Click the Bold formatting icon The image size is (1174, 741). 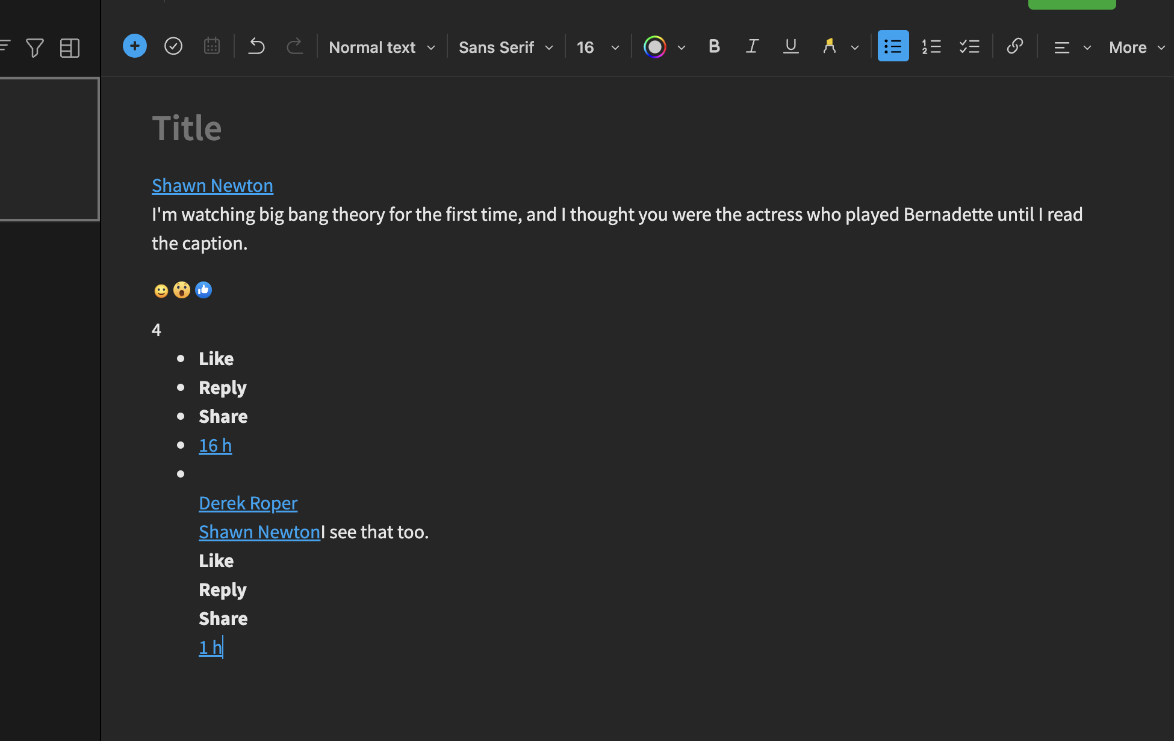point(713,47)
